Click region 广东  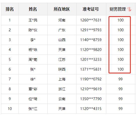62,30
